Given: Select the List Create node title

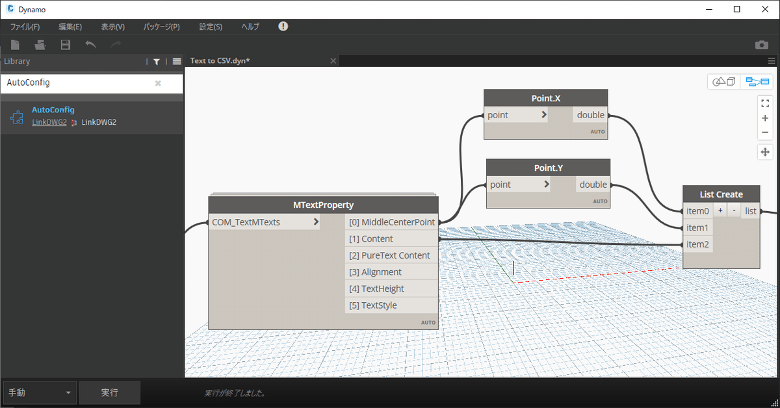Looking at the screenshot, I should 721,194.
